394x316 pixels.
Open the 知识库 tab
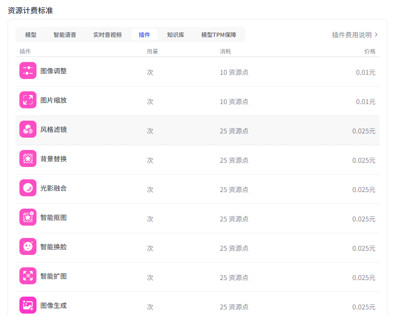point(176,35)
